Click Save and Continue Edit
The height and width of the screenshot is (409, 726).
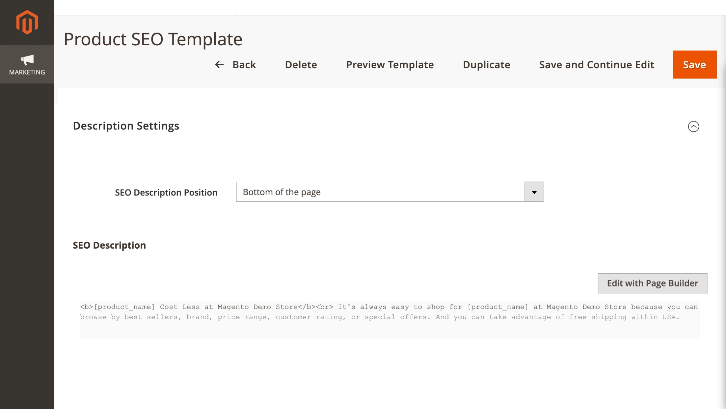(x=596, y=65)
